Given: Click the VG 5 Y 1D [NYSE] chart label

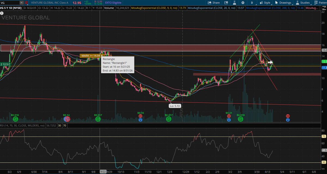Looking at the screenshot, I should click(11, 8).
